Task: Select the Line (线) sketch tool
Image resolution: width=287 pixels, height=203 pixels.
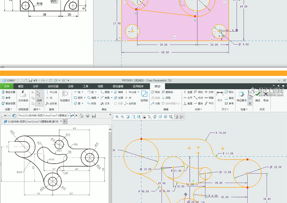Action: pyautogui.click(x=77, y=92)
